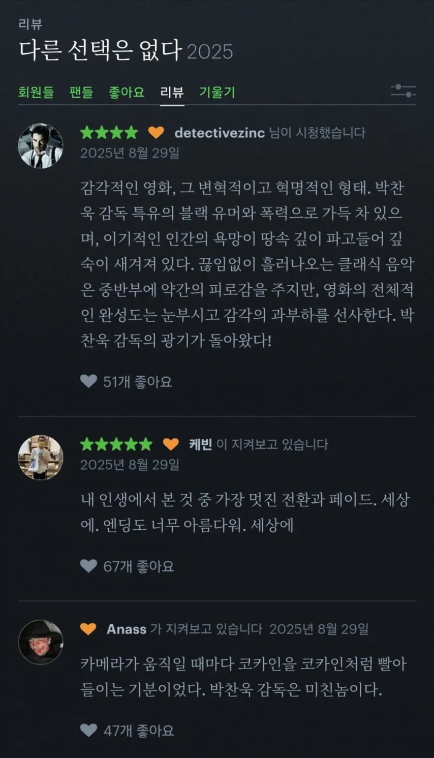Viewport: 434px width, 758px height.
Task: Switch to the 회원들 tab
Action: (x=36, y=92)
